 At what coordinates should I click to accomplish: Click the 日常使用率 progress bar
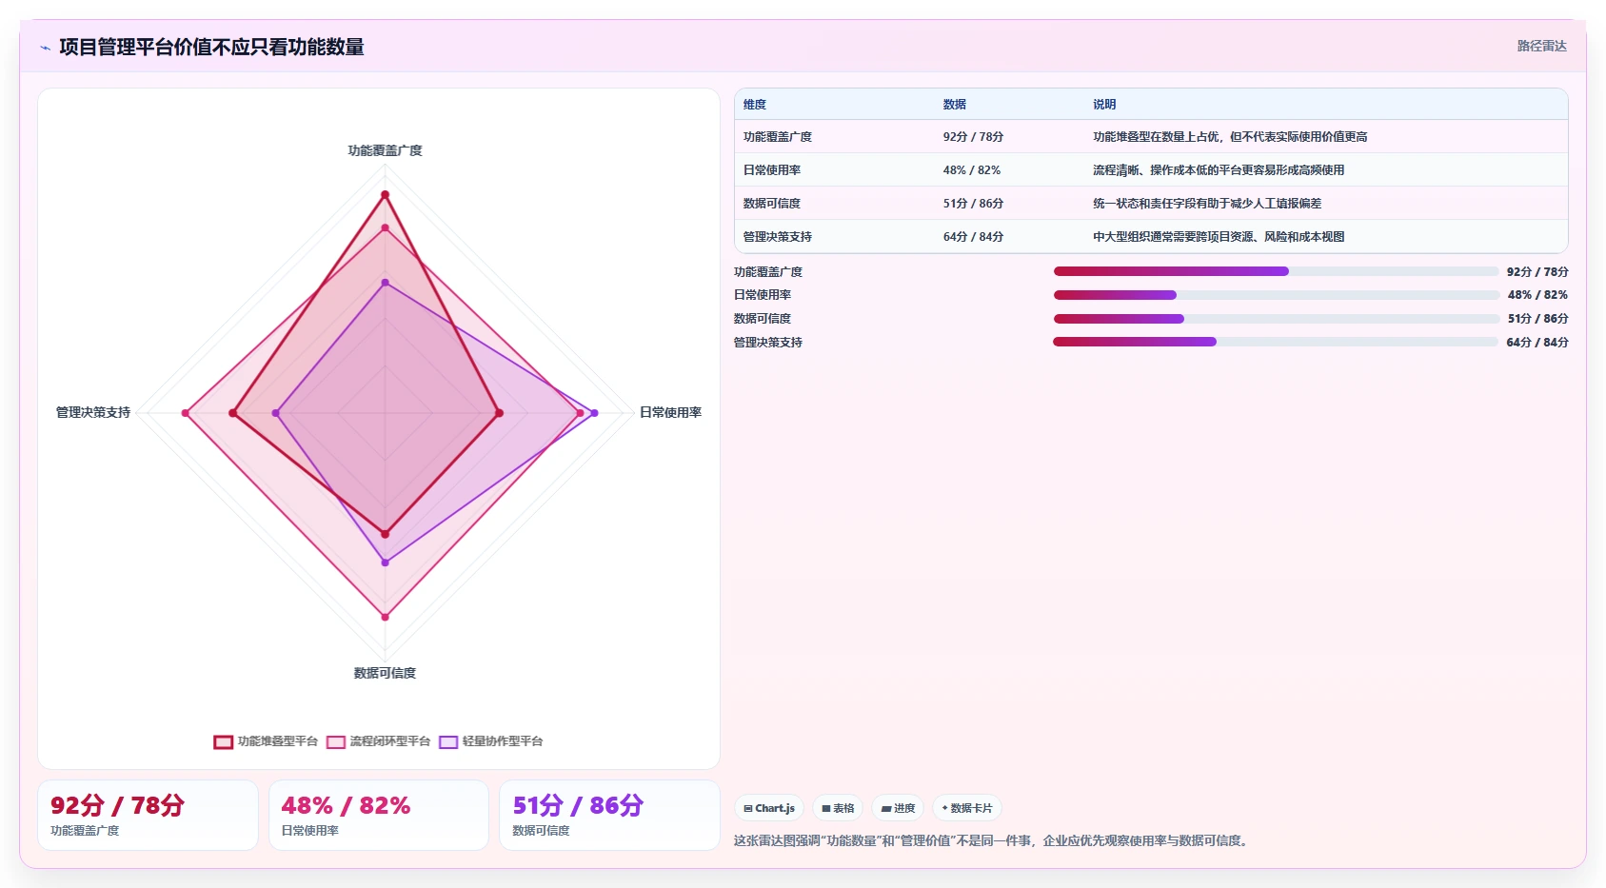tap(1276, 295)
